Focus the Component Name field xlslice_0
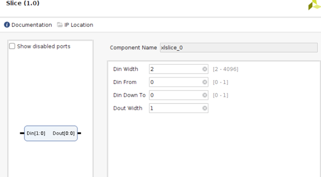 238,48
